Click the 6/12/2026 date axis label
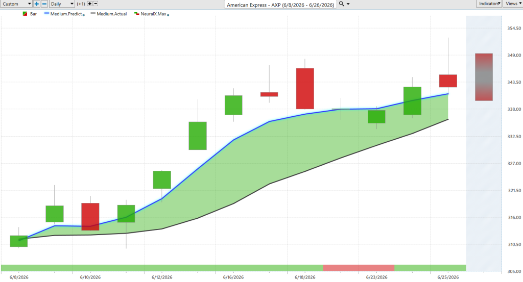The width and height of the screenshot is (523, 282). coord(162,277)
